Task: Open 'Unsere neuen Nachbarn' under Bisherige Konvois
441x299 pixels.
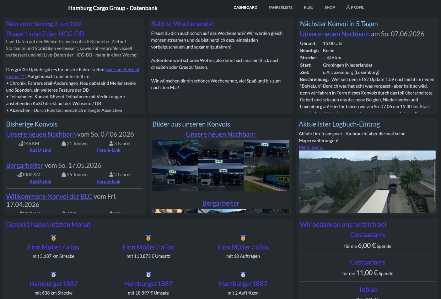Action: point(41,134)
